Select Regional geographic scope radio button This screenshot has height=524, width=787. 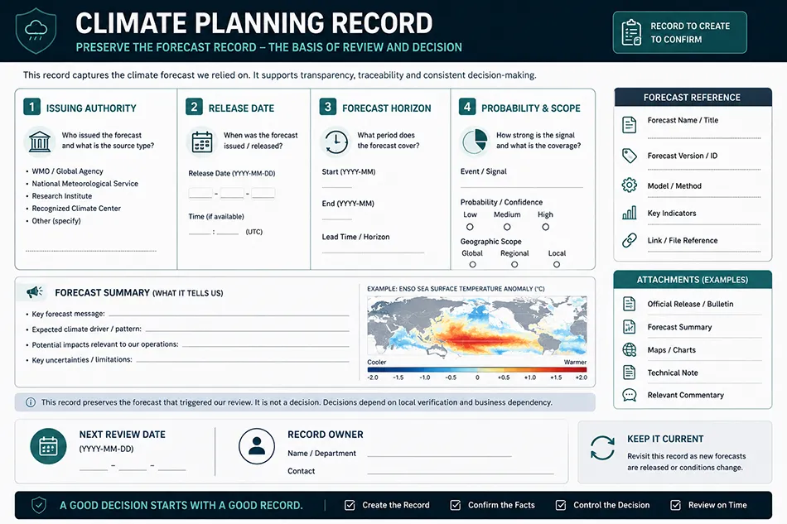tap(514, 264)
